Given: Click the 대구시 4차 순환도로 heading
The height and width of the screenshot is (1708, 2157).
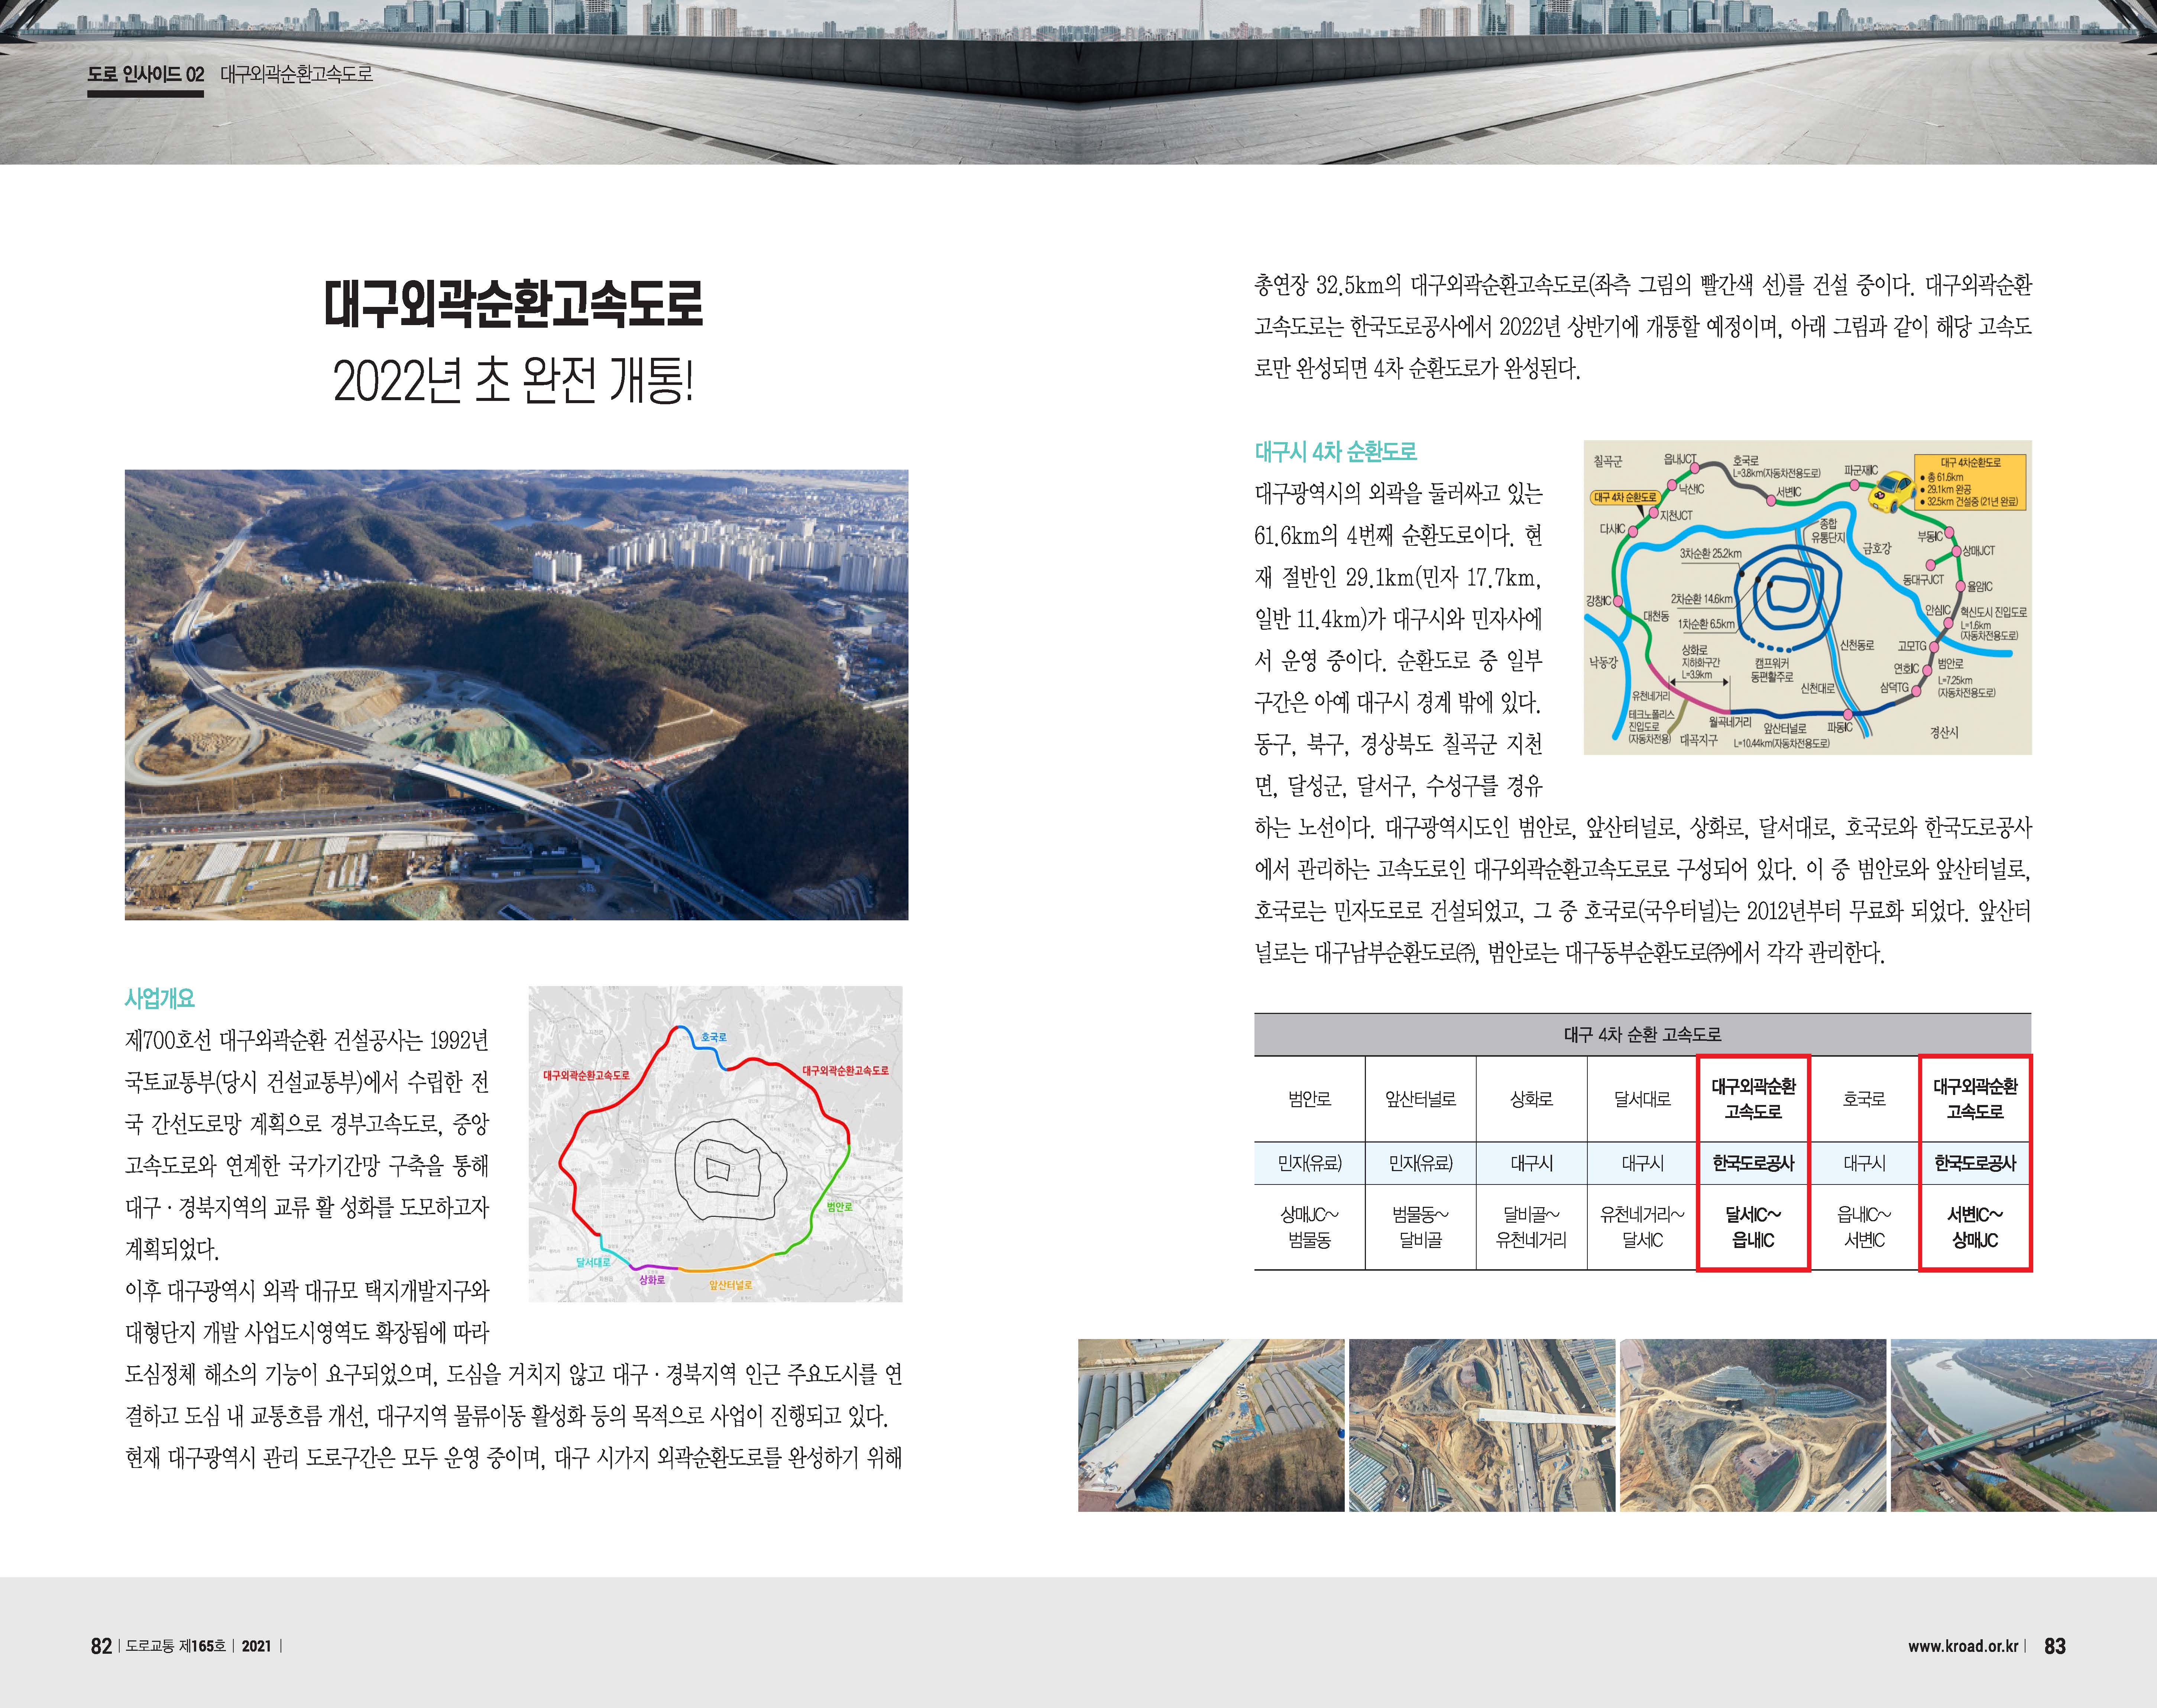Looking at the screenshot, I should [1336, 452].
